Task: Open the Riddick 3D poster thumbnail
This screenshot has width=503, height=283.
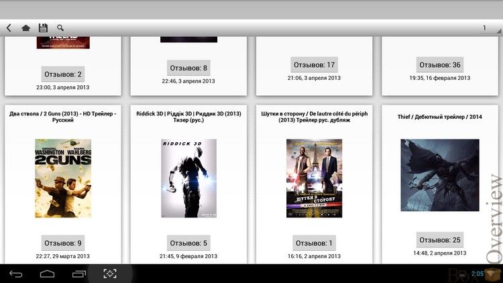Action: [x=188, y=178]
